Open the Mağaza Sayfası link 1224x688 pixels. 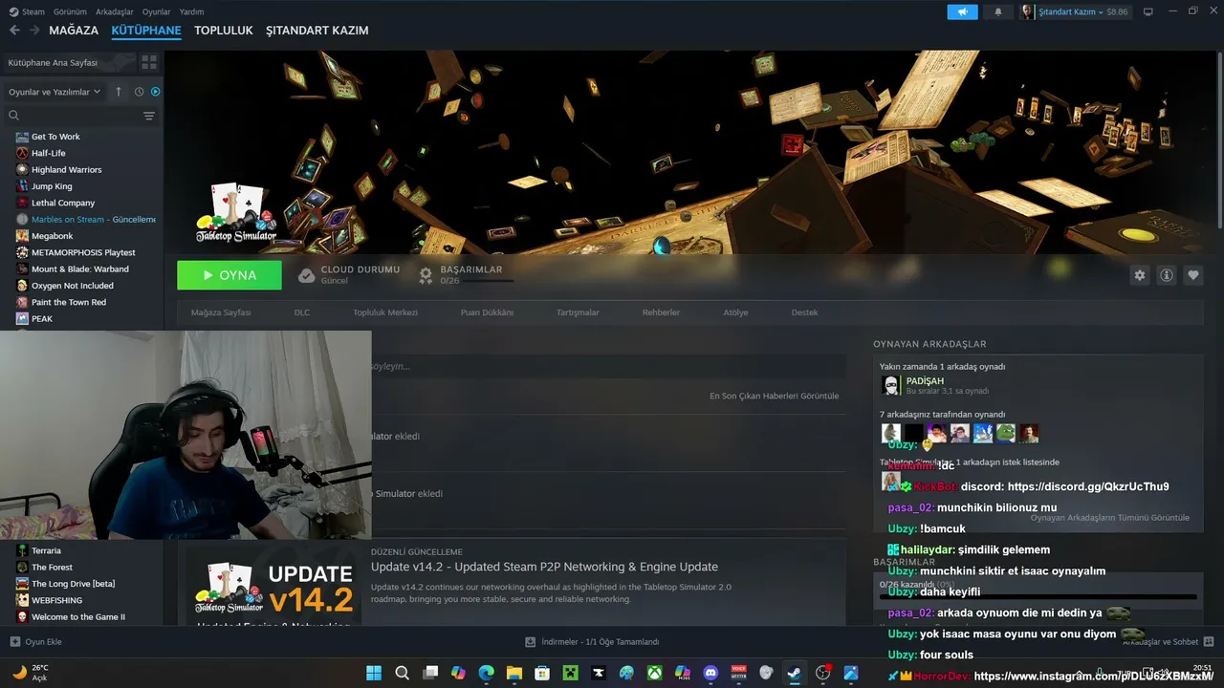[221, 312]
